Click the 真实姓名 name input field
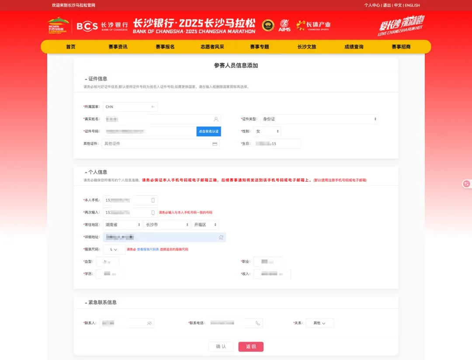This screenshot has height=360, width=472. (162, 119)
